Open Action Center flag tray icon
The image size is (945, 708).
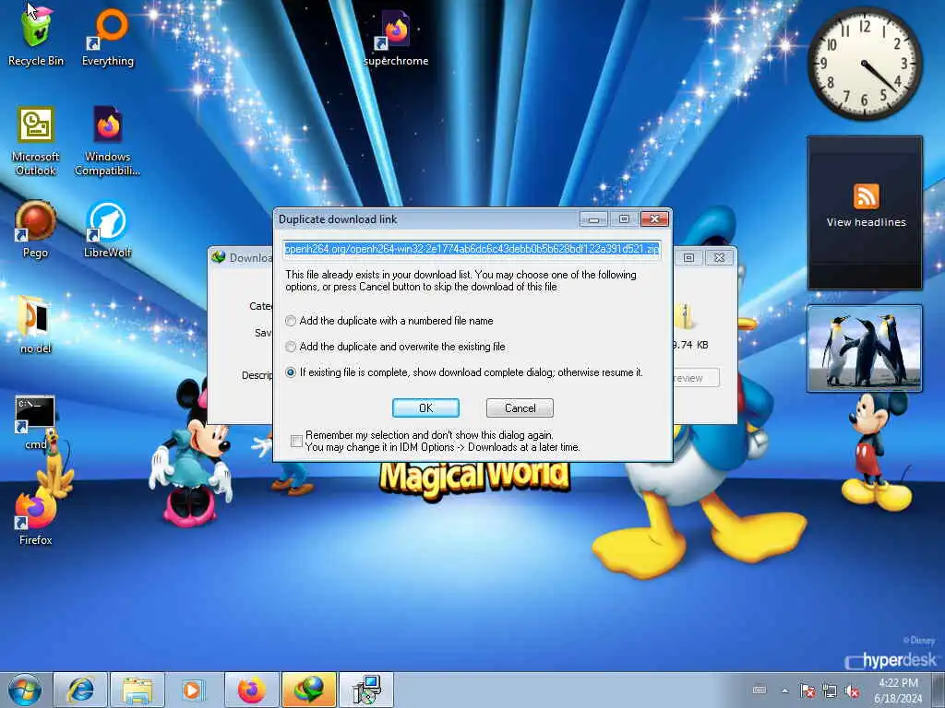point(807,690)
